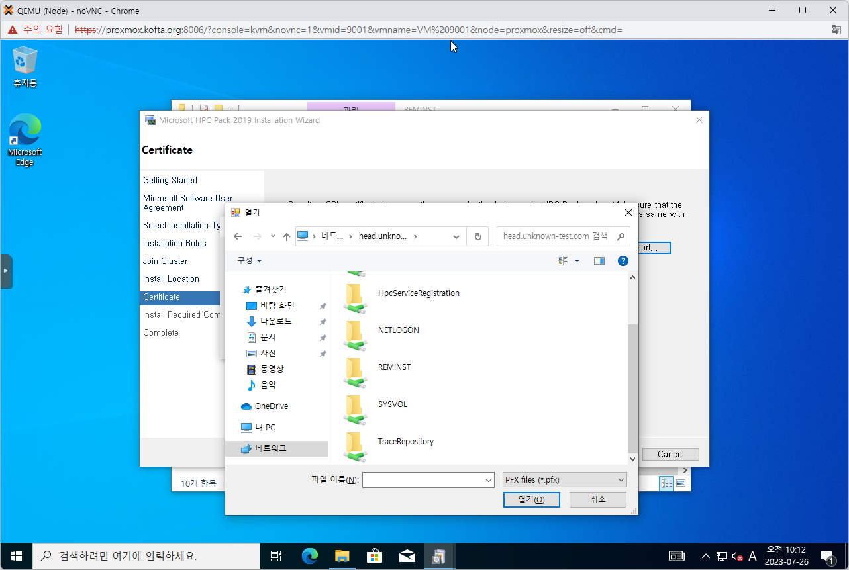The height and width of the screenshot is (570, 849).
Task: Open the view options dropdown arrow
Action: (577, 261)
